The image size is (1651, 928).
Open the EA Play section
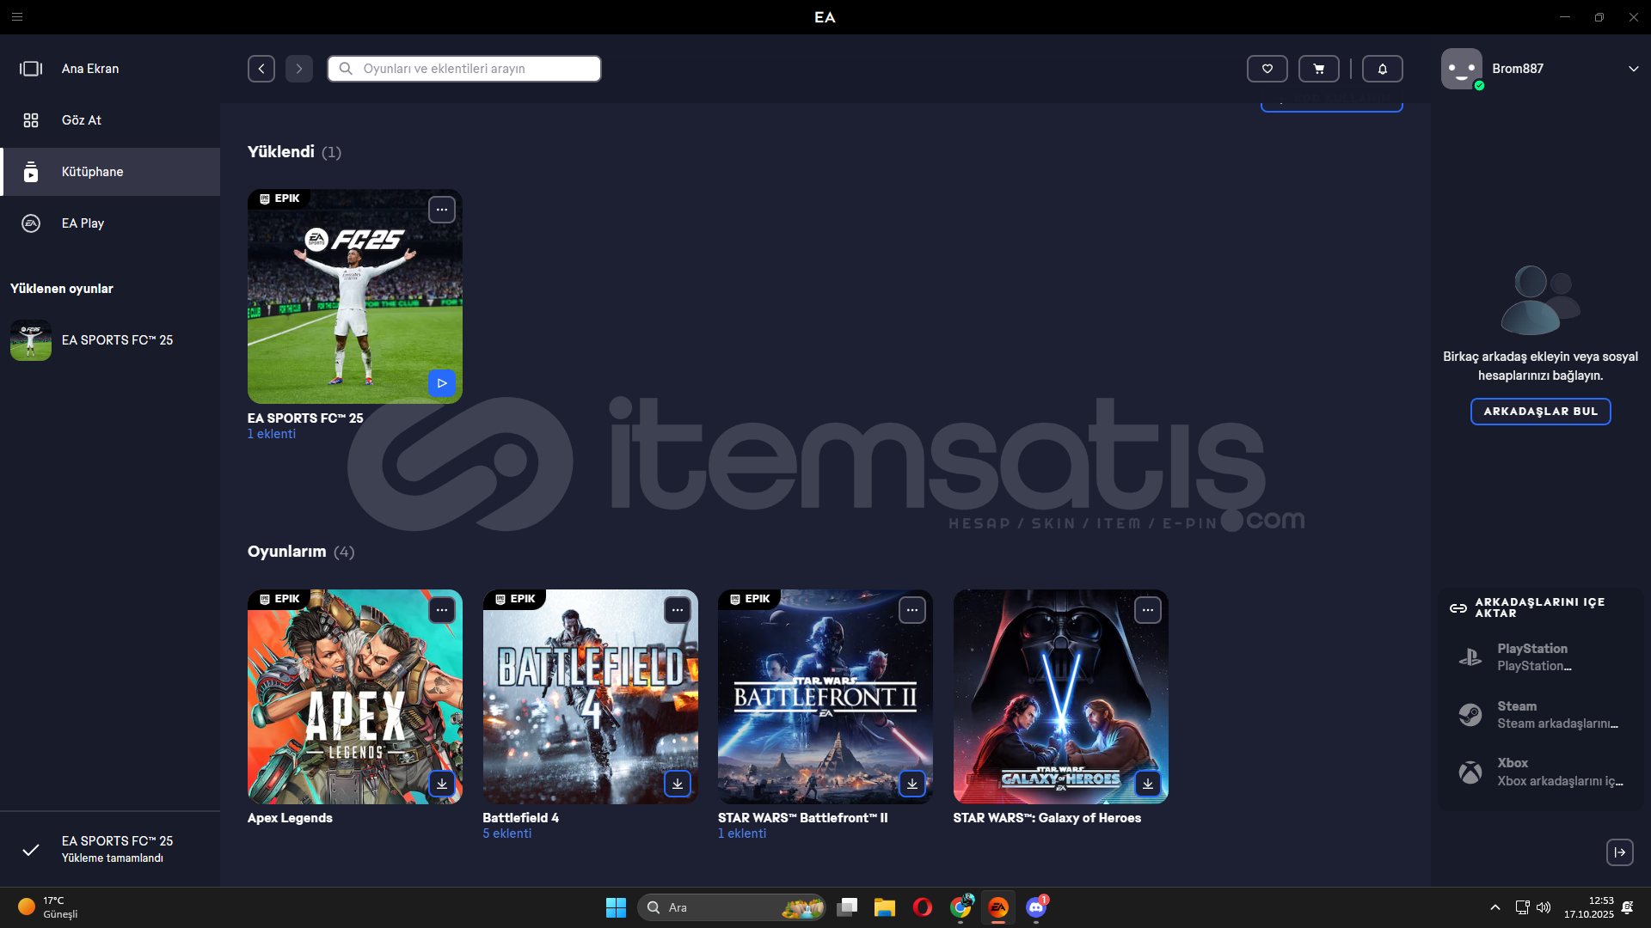coord(83,223)
